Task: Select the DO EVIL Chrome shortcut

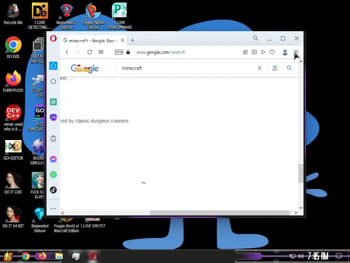Action: tap(13, 47)
